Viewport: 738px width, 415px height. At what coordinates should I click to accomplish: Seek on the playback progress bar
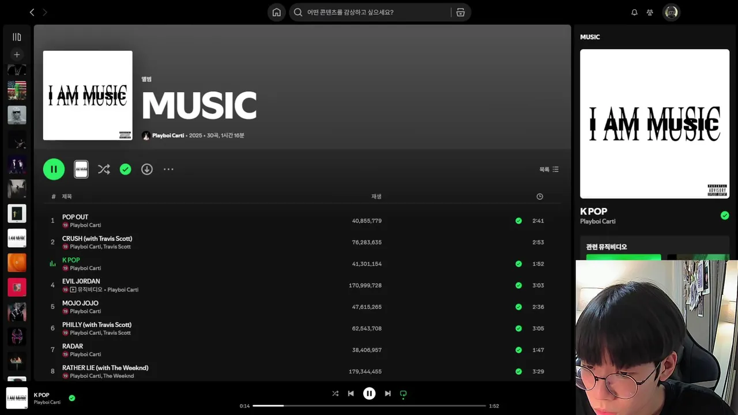coord(369,406)
